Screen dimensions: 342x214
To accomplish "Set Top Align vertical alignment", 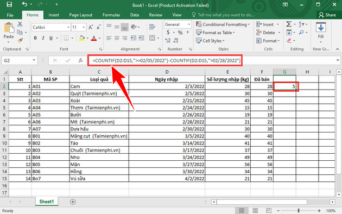I will coord(109,27).
